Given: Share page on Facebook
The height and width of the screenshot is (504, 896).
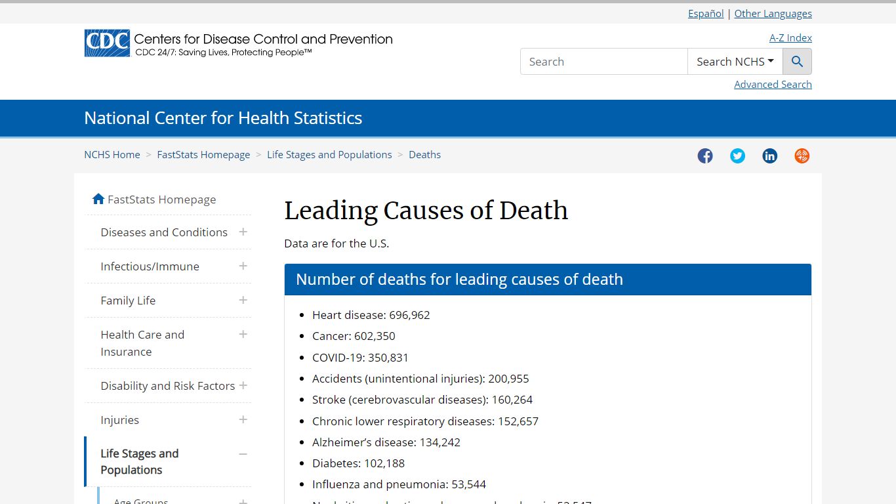Looking at the screenshot, I should pos(705,156).
